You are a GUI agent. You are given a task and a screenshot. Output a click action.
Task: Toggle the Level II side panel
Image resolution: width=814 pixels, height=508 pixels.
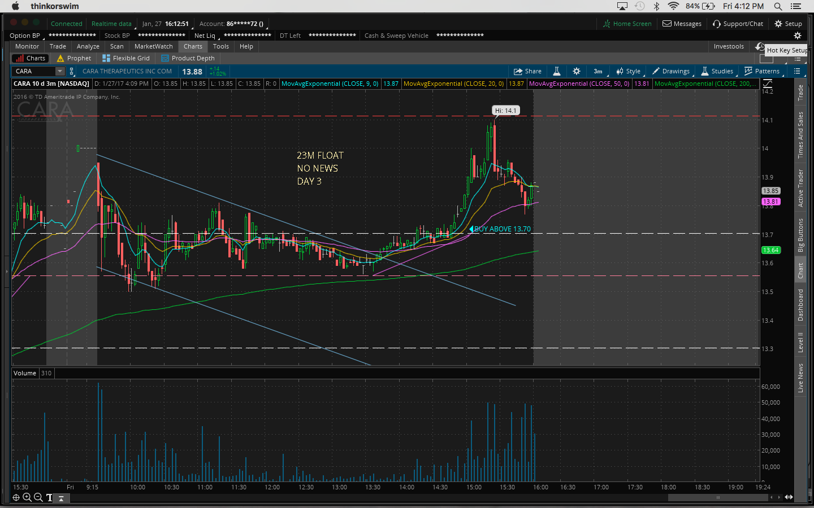point(800,342)
